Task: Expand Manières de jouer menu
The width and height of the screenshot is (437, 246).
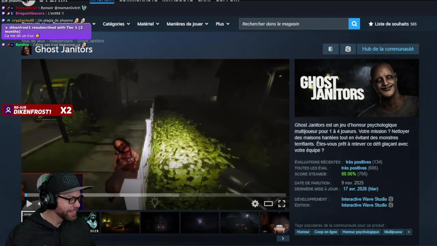Action: point(187,24)
